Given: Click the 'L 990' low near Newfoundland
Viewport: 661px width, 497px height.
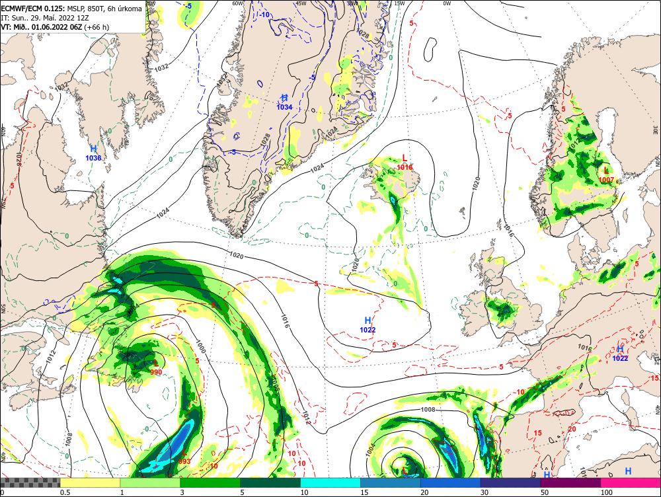Looking at the screenshot, I should 156,367.
